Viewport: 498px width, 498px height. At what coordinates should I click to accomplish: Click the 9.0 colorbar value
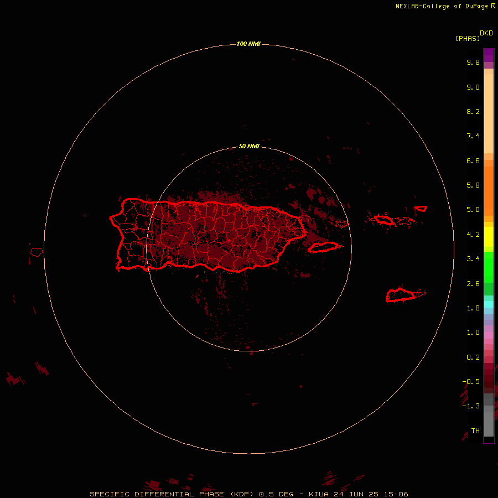(473, 87)
